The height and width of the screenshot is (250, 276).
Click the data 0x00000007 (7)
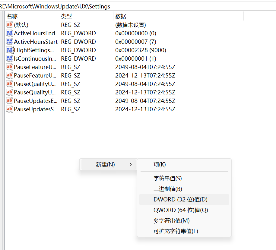pos(136,42)
